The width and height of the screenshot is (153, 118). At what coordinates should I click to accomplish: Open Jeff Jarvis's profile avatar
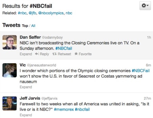coord(10,103)
